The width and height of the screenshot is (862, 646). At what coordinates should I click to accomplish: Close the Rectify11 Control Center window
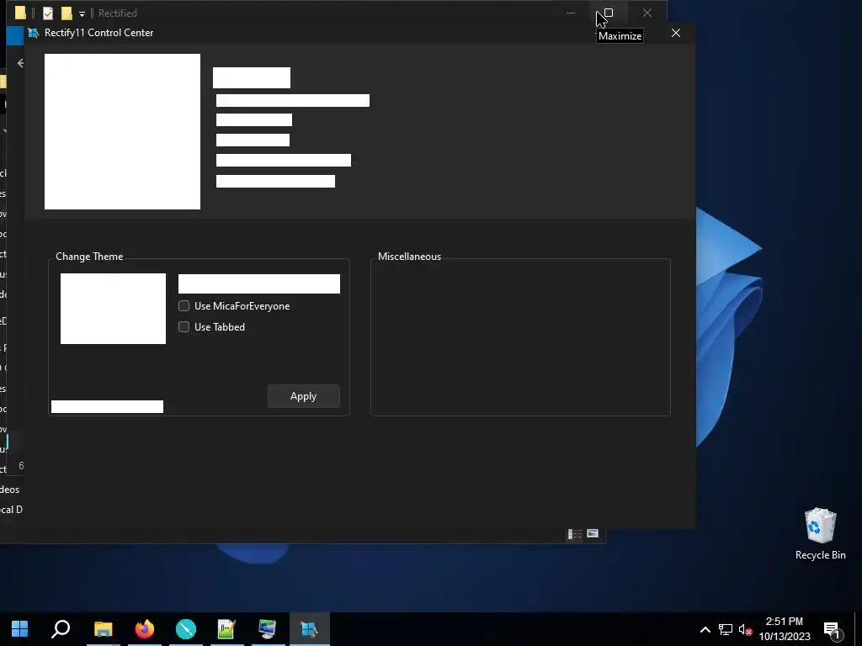pyautogui.click(x=676, y=33)
